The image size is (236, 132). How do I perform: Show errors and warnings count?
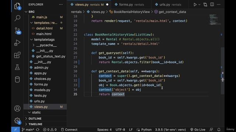pos(50,129)
